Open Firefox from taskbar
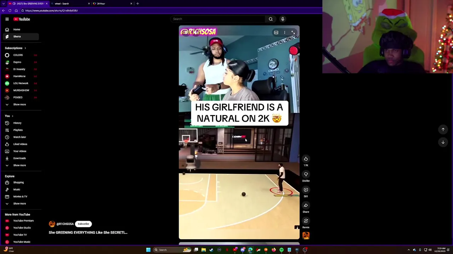Image resolution: width=453 pixels, height=254 pixels. pyautogui.click(x=274, y=250)
